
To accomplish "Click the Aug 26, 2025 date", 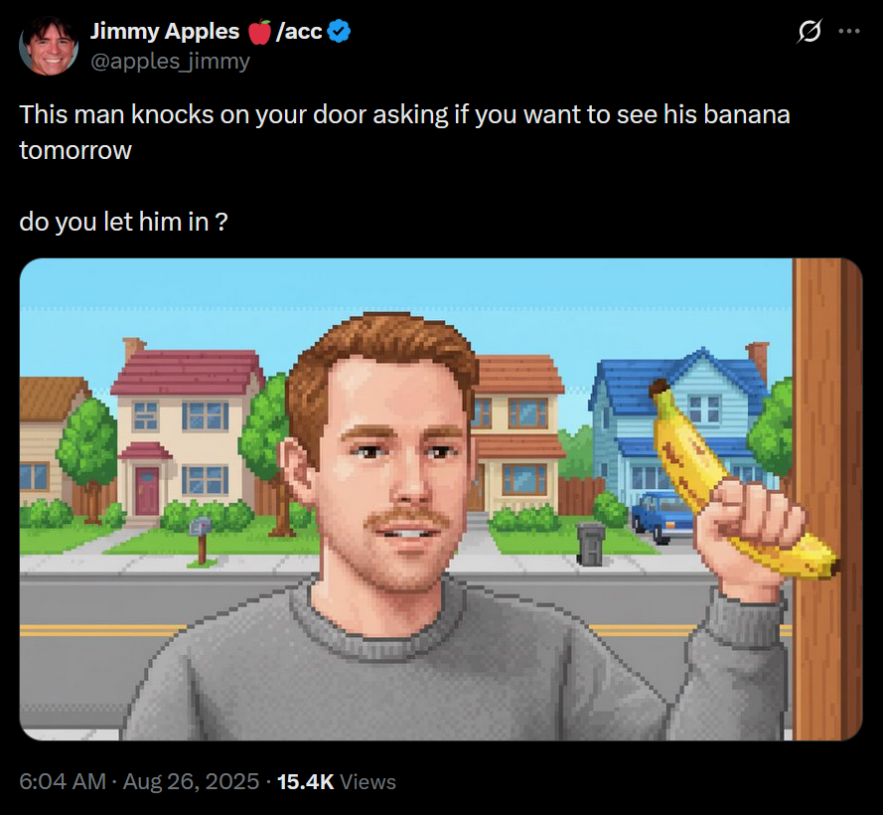I will pos(191,782).
